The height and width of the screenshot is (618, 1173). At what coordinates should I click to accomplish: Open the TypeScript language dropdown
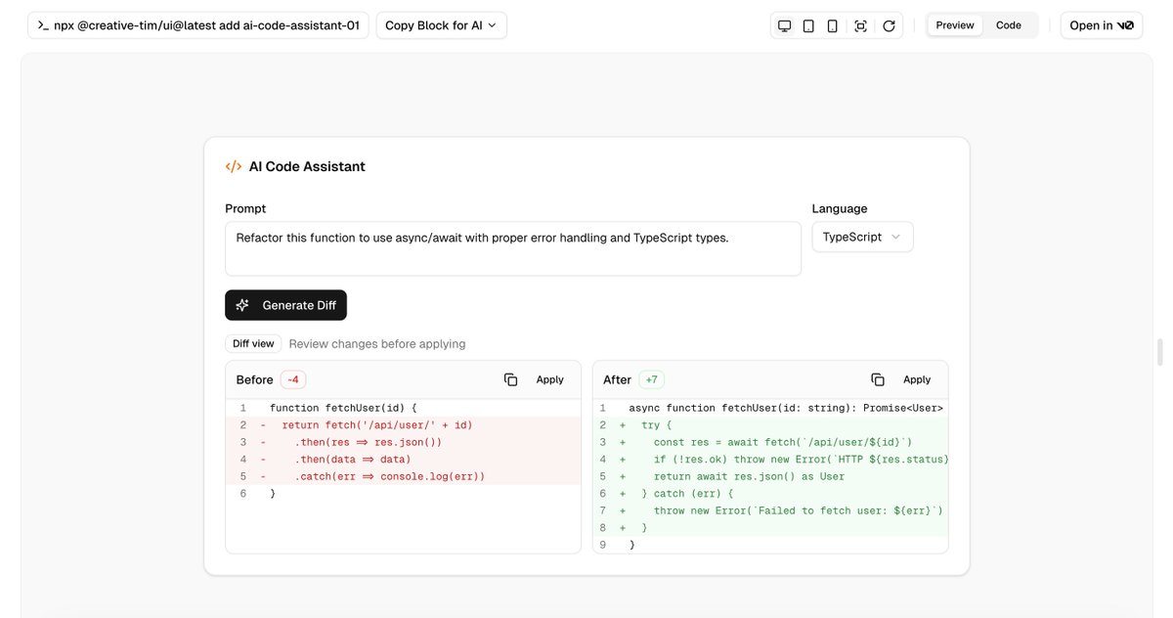pos(862,237)
